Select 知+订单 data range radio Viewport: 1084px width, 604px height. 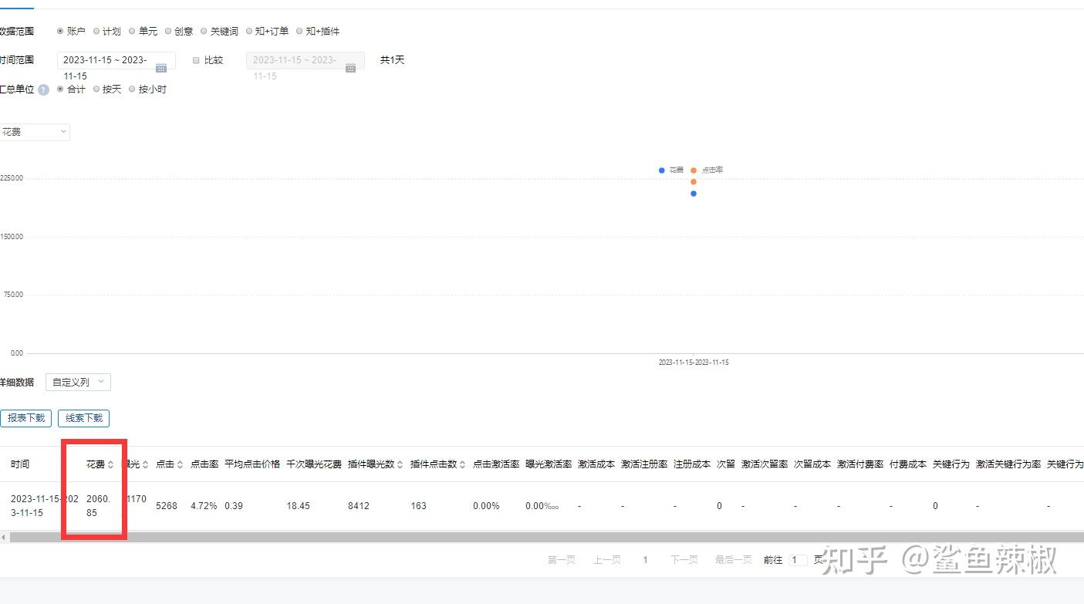[249, 32]
